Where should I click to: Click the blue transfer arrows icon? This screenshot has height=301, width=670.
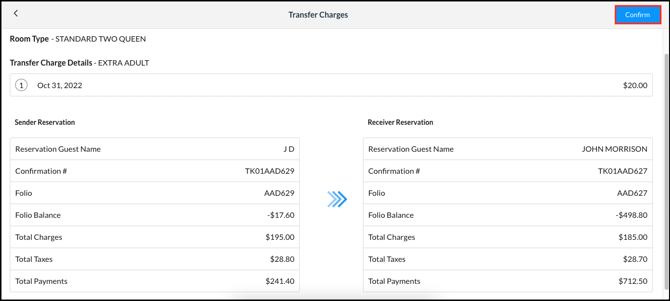(337, 199)
